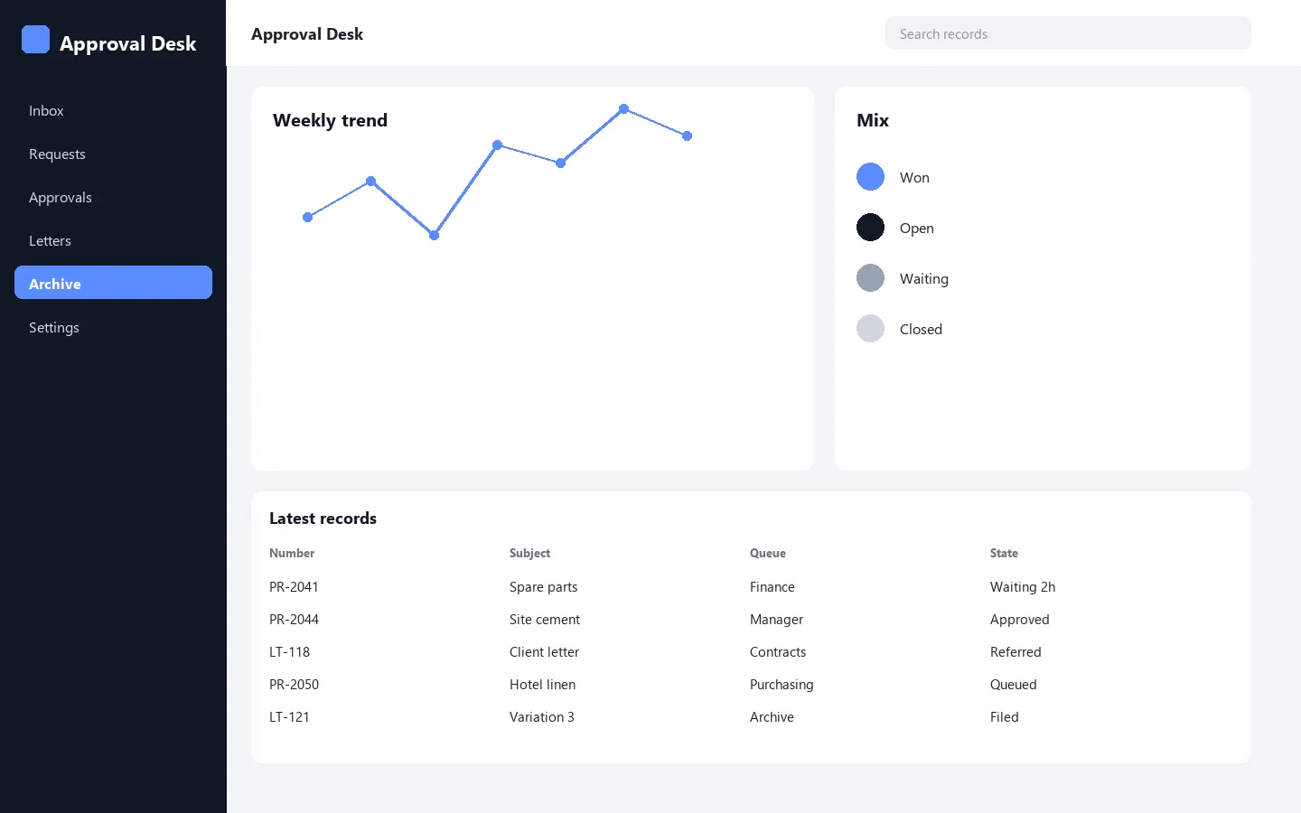1301x813 pixels.
Task: Click the lowest point on the trend line
Action: tap(434, 235)
